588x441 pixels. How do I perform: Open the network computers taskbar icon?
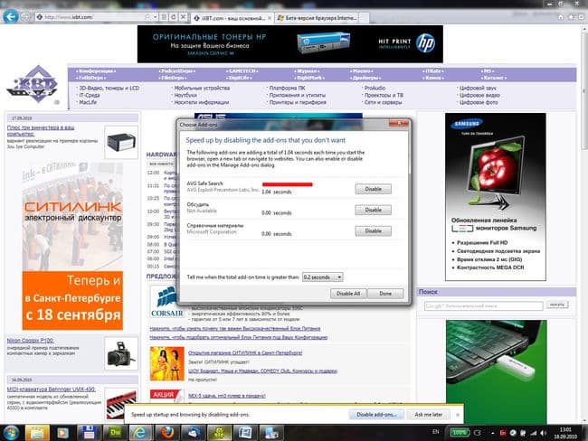click(271, 433)
